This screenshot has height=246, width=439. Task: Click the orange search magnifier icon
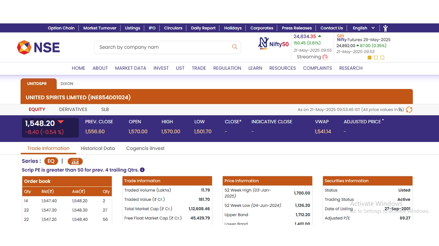point(234,47)
